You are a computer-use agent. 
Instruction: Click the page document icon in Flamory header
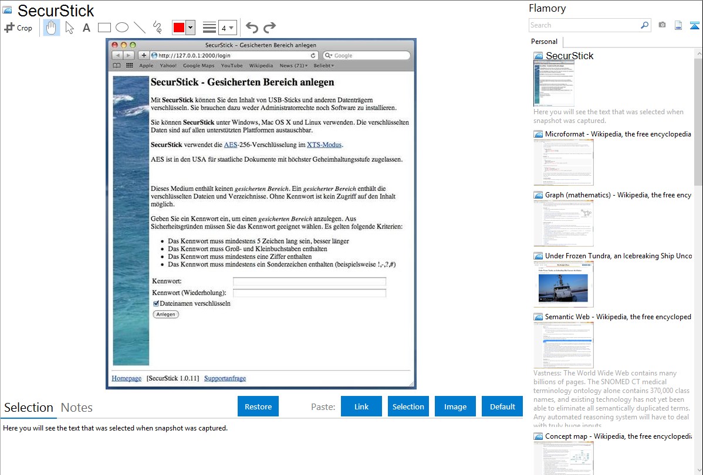pyautogui.click(x=678, y=25)
